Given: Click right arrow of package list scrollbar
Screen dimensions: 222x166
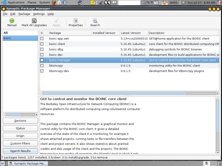Looking at the screenshot, I should [x=218, y=93].
